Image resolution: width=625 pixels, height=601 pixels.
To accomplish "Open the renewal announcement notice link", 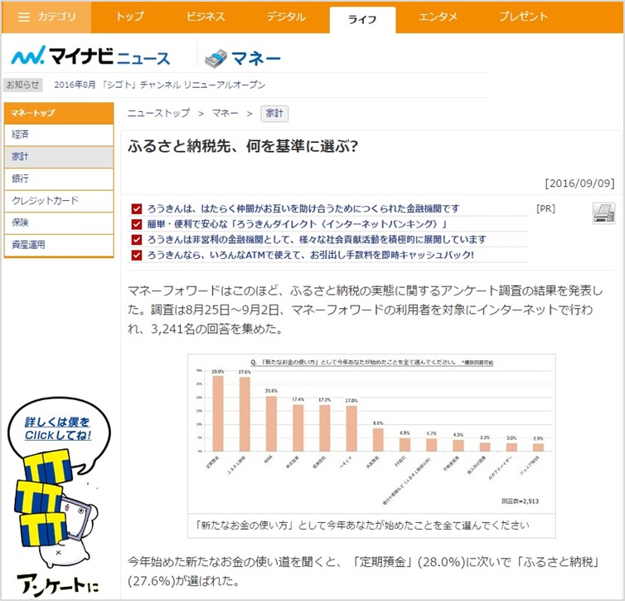I will coord(159,85).
